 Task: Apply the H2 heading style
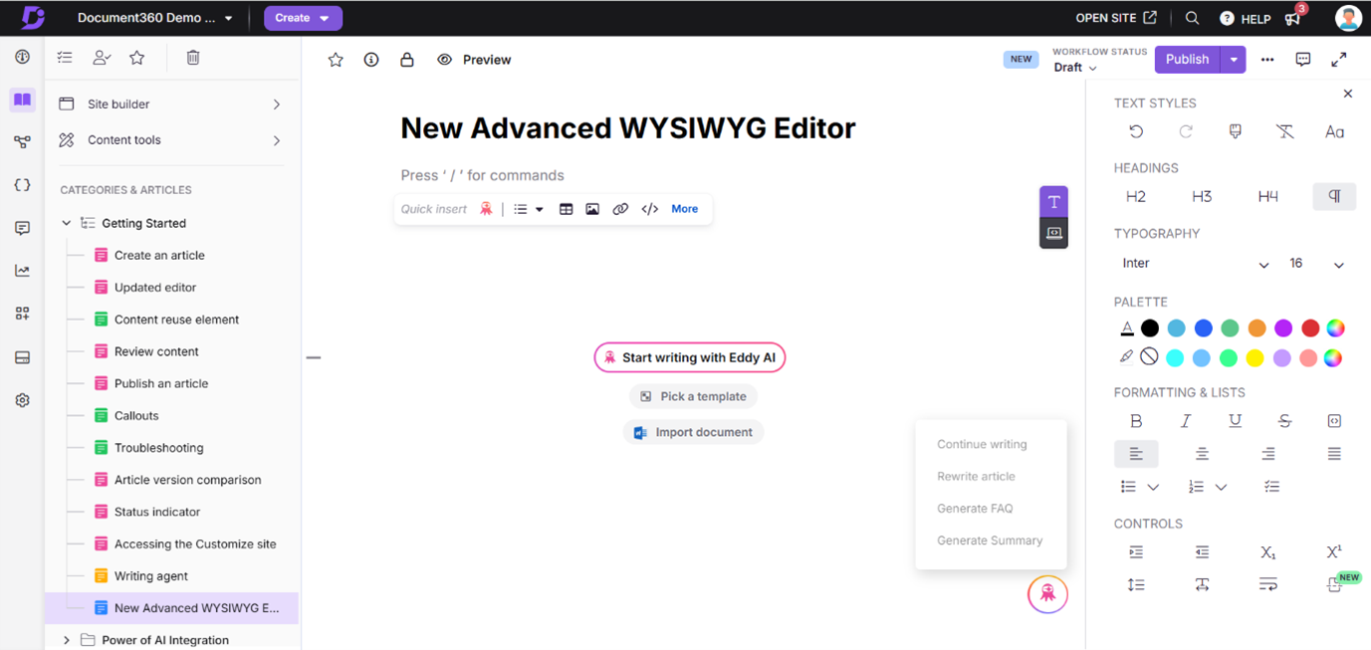point(1136,197)
